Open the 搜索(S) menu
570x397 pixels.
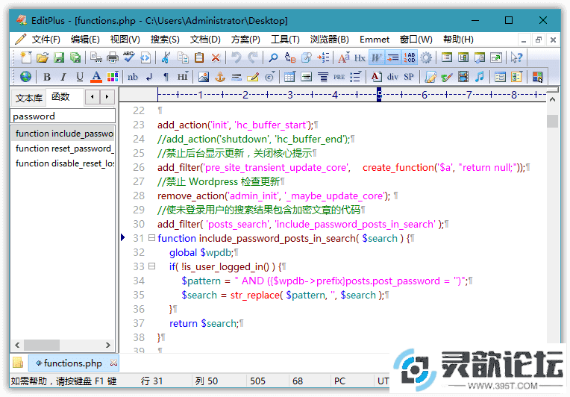165,40
